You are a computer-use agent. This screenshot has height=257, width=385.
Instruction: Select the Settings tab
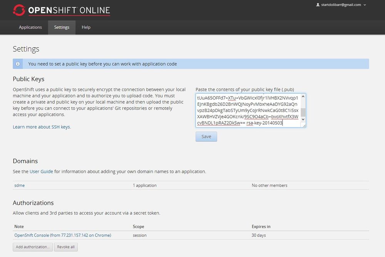62,27
